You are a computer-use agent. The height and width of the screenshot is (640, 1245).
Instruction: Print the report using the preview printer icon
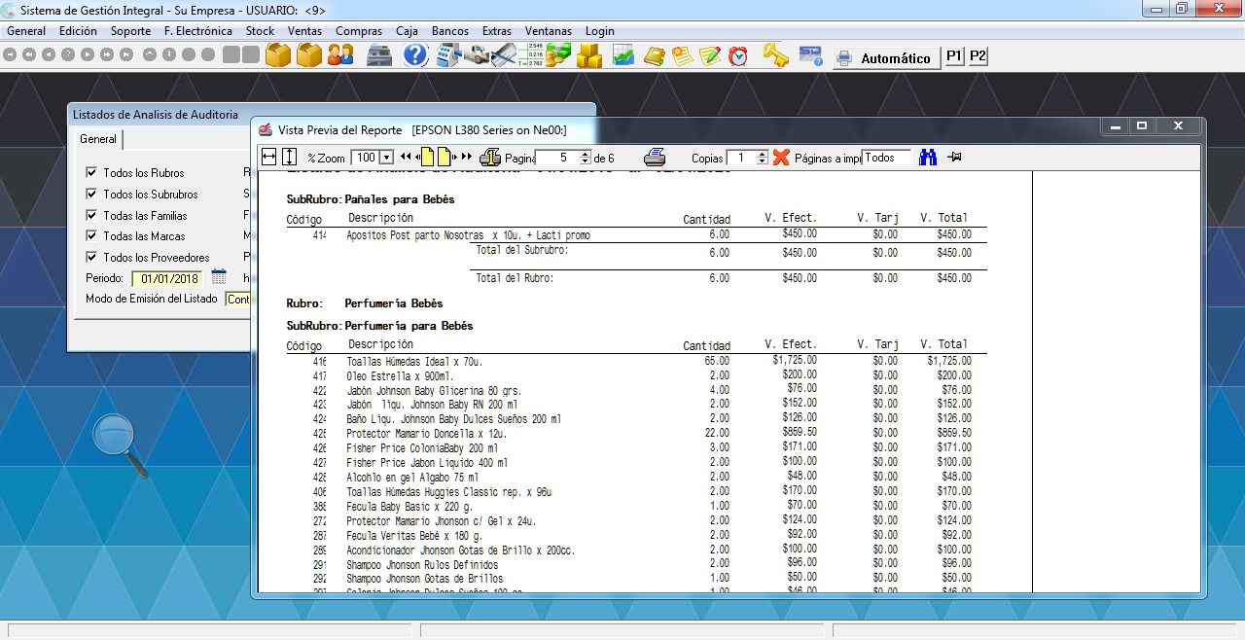tap(656, 158)
